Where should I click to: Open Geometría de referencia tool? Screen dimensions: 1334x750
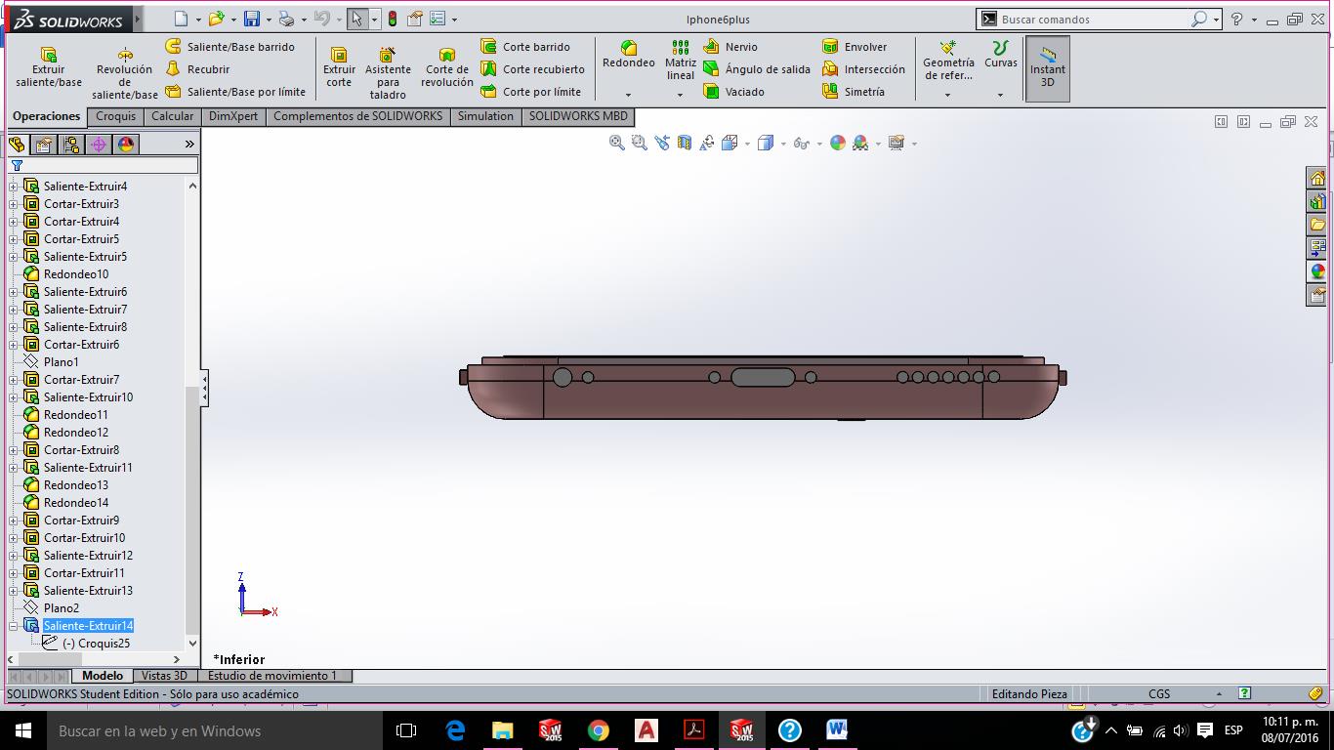[948, 61]
